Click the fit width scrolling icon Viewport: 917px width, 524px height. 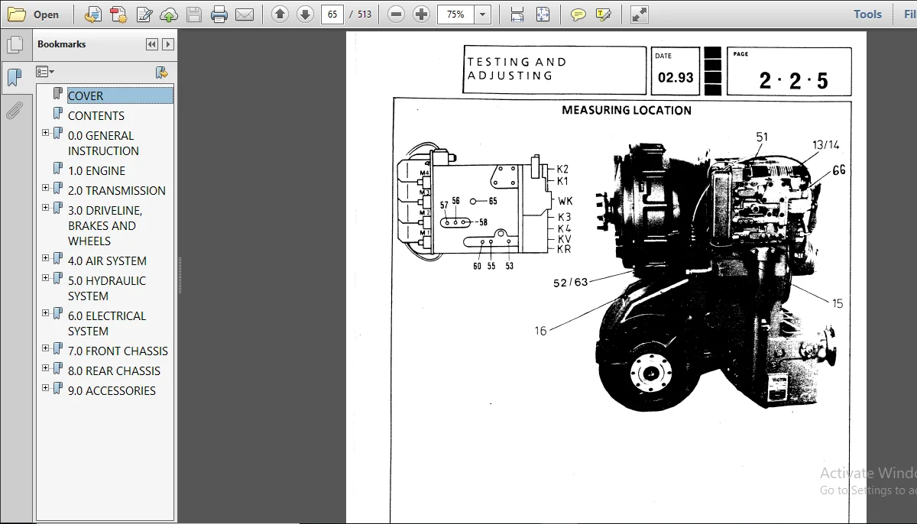pyautogui.click(x=517, y=14)
